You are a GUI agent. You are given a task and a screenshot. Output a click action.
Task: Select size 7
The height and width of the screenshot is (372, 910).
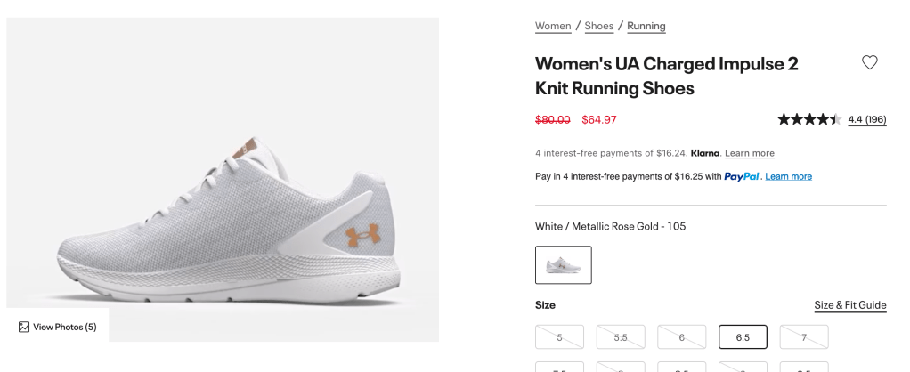click(x=804, y=337)
